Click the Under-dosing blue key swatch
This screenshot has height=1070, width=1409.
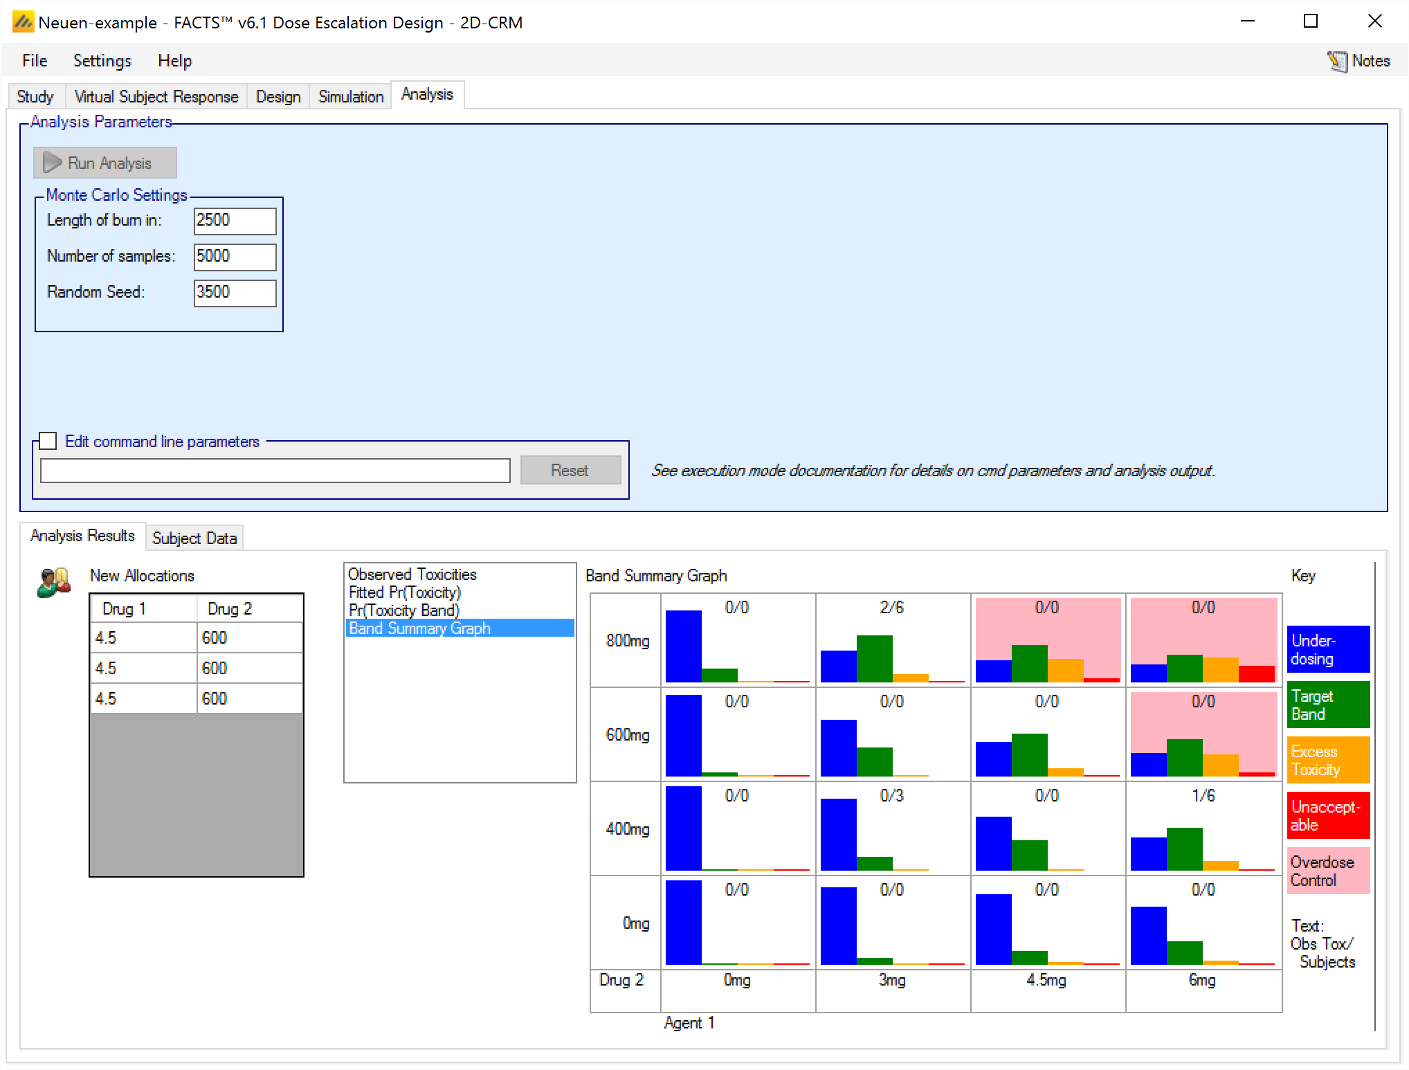click(1328, 649)
